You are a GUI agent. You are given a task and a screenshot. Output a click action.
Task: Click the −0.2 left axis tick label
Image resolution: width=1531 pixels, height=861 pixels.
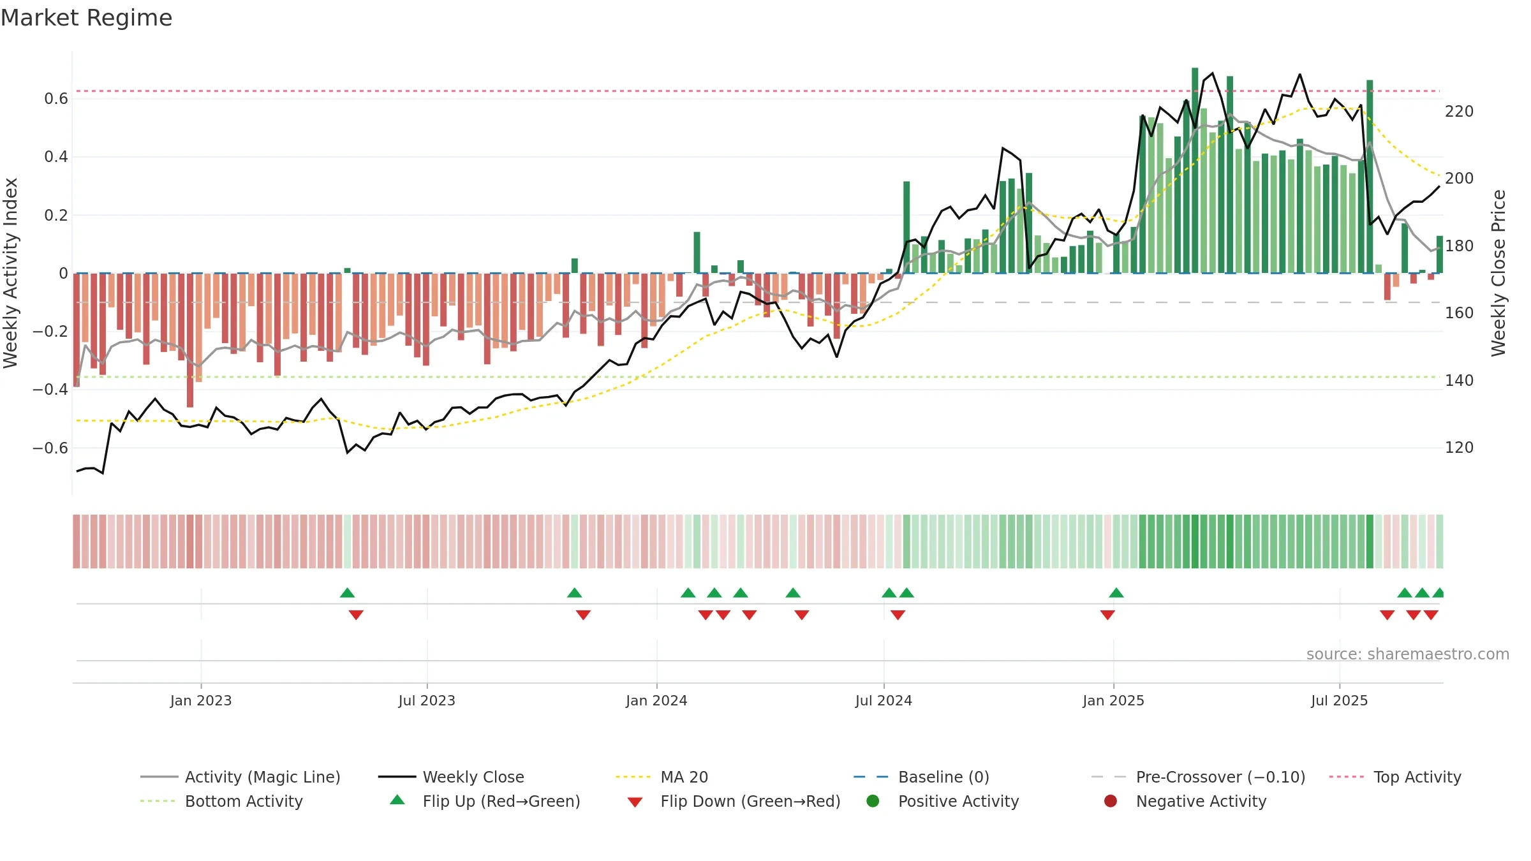(x=50, y=331)
